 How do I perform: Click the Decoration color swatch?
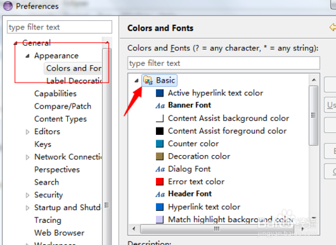click(x=160, y=156)
